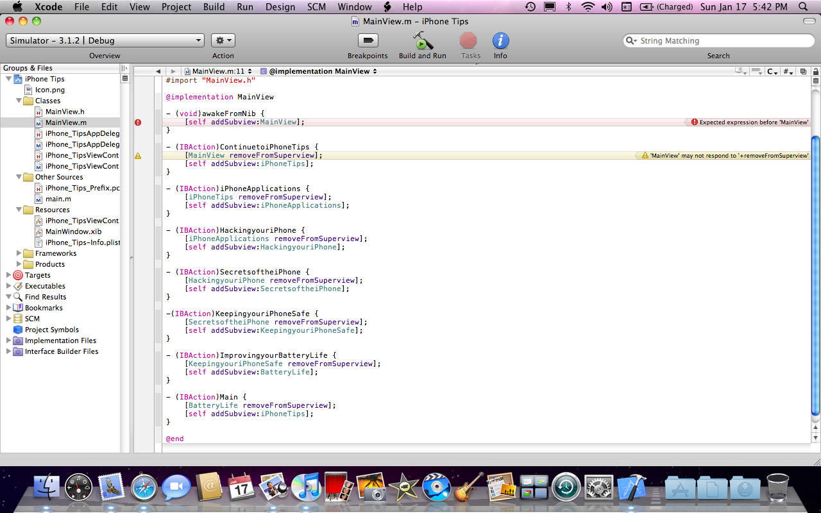The height and width of the screenshot is (513, 821).
Task: Click the yellow warning icon in gutter
Action: [x=138, y=155]
